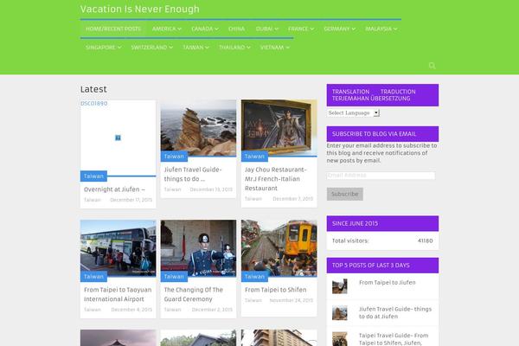Expand the Switzerland menu
Screen dimensions: 519x346
click(x=152, y=48)
